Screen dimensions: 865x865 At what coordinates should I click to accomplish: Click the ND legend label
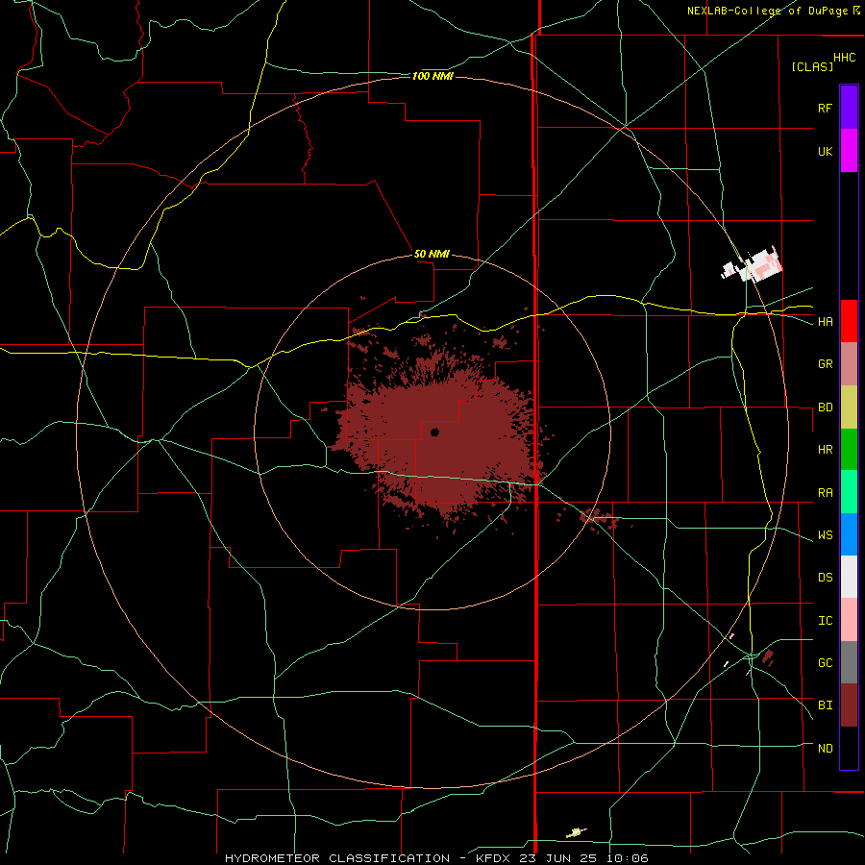point(825,749)
